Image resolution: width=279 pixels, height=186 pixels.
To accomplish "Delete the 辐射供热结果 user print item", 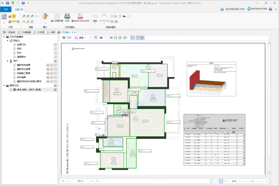I will (48, 65).
